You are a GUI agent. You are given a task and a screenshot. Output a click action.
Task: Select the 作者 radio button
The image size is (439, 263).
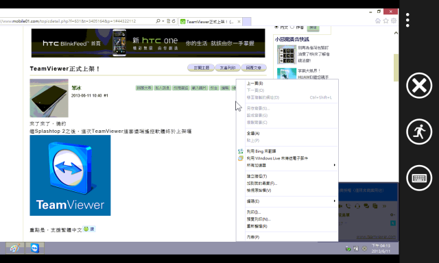(x=292, y=27)
